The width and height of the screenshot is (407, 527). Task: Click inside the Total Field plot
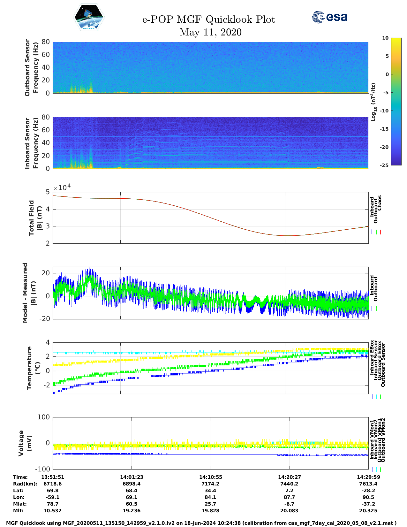(210, 218)
